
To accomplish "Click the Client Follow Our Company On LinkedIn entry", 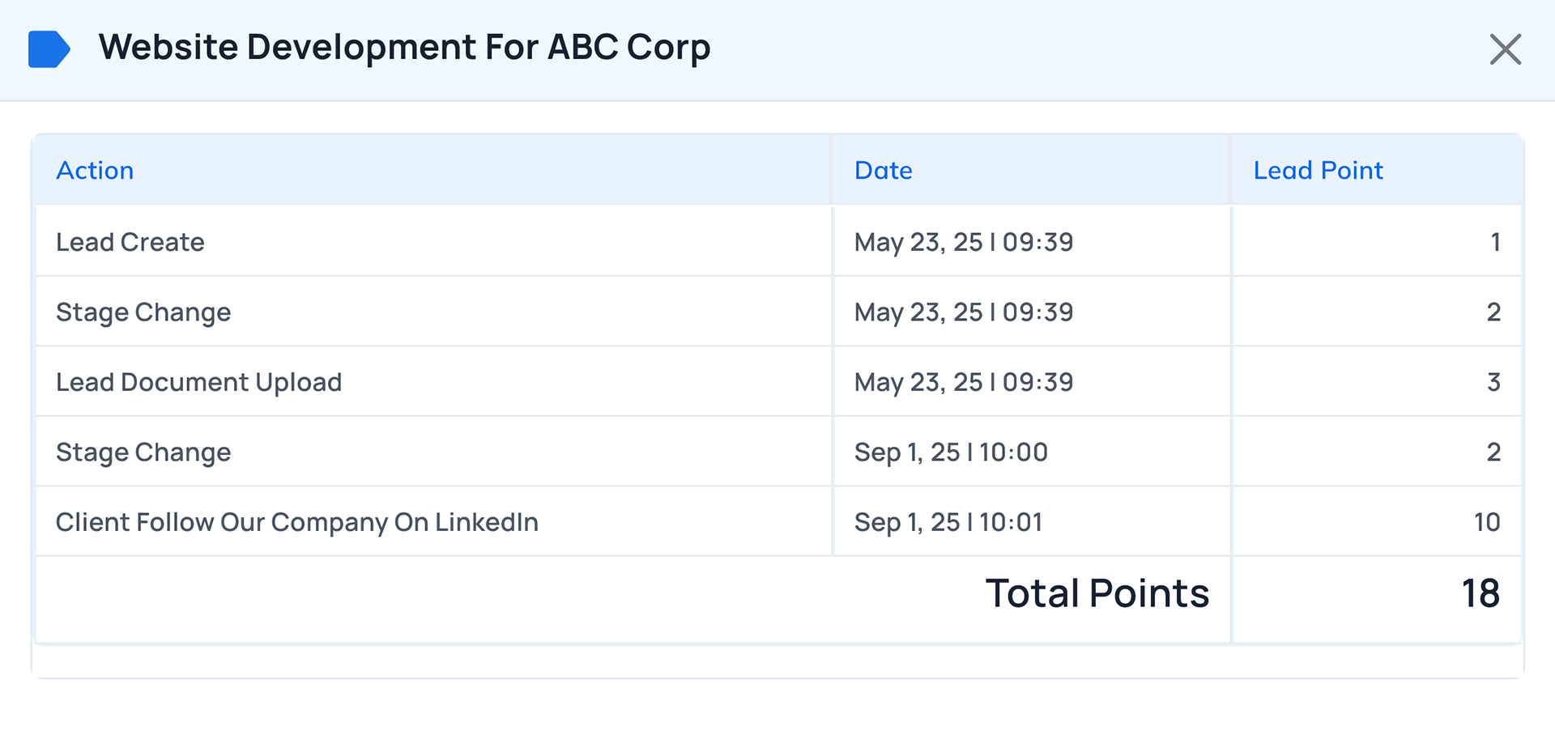I will (x=296, y=522).
